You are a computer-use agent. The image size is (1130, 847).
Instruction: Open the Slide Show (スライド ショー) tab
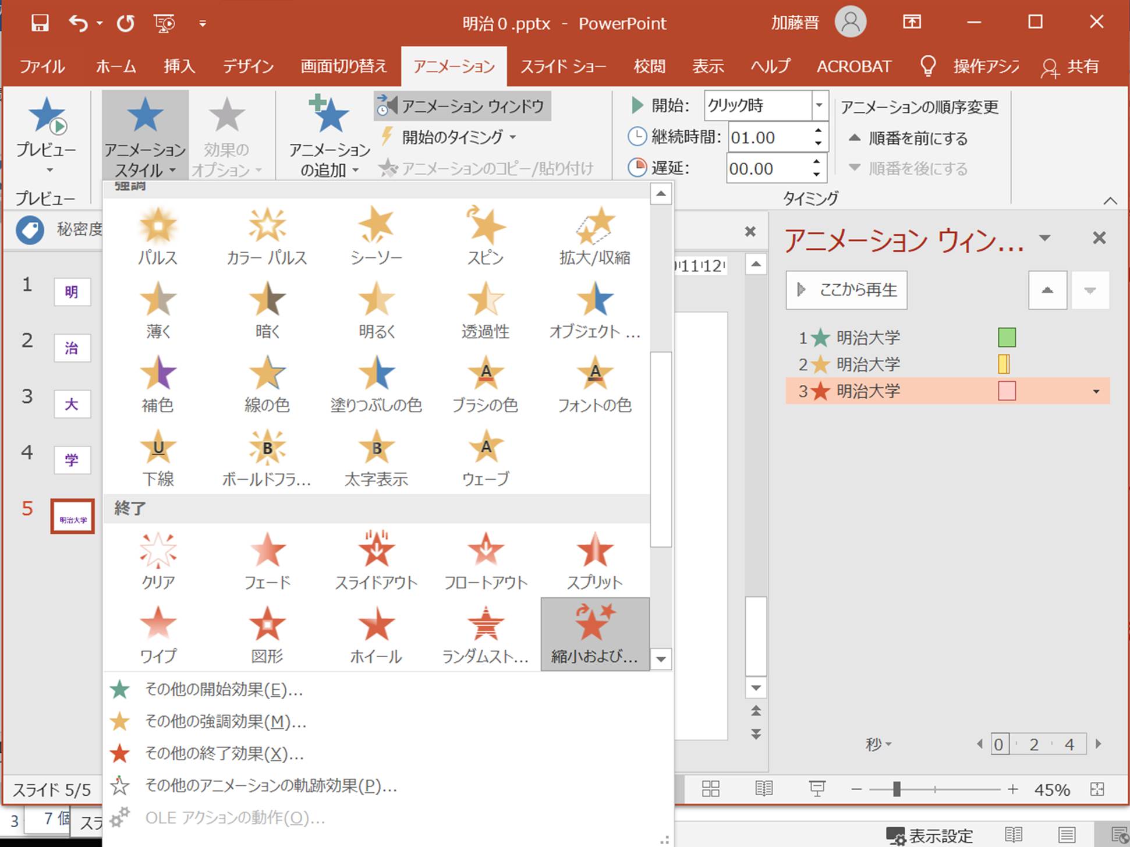[563, 66]
